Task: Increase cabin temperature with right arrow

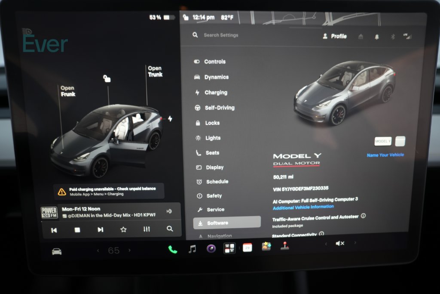Action: coord(129,250)
